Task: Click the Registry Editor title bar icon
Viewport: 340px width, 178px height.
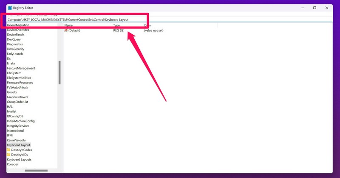Action: pyautogui.click(x=10, y=8)
